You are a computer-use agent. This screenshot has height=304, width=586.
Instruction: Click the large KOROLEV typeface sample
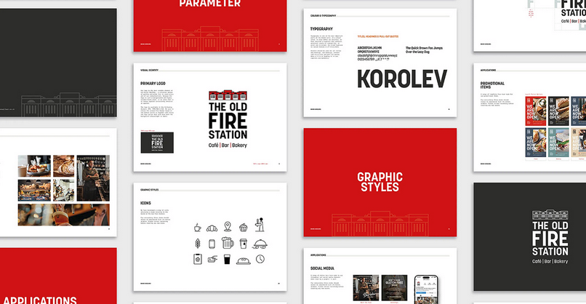[x=402, y=78]
